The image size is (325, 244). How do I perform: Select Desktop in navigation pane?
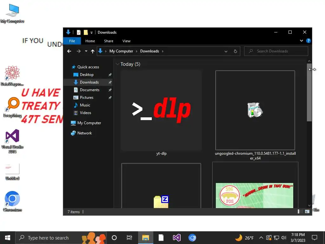87,74
